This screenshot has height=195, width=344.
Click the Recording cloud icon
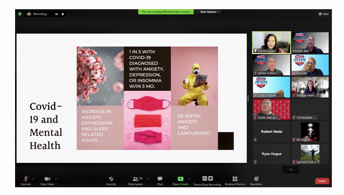[x=29, y=14]
